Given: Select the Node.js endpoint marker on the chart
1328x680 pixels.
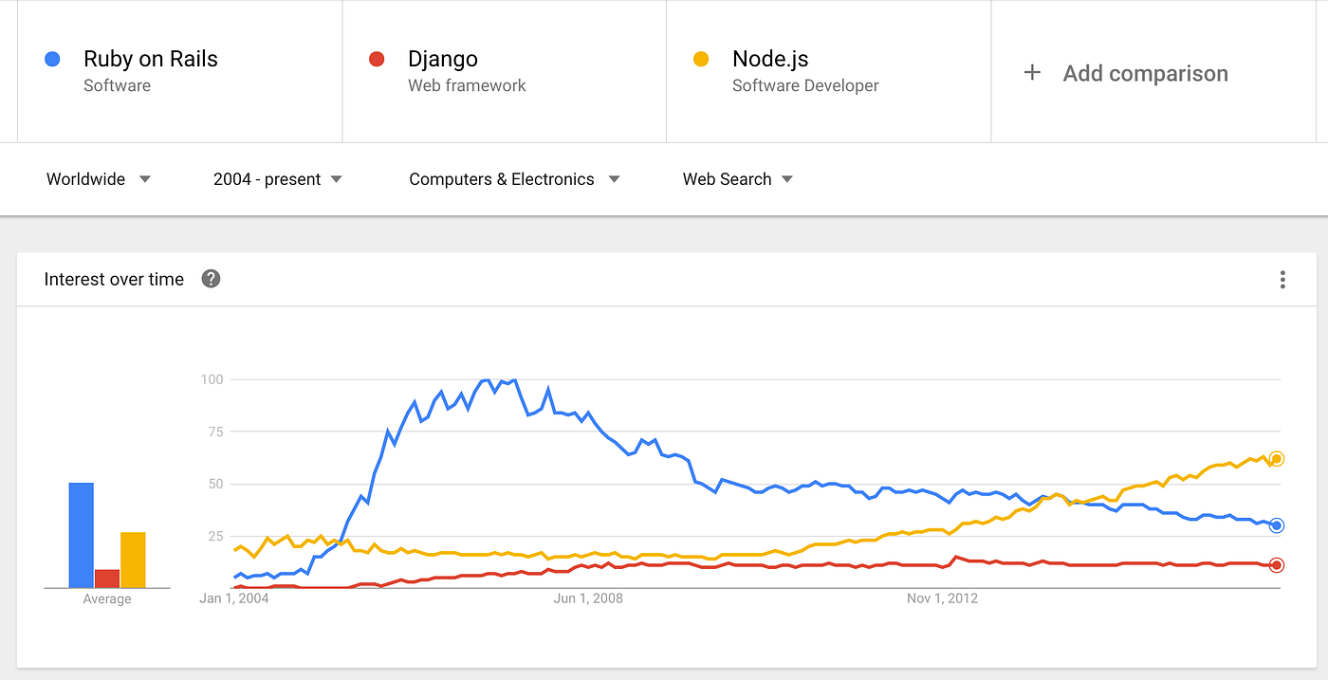Looking at the screenshot, I should (x=1276, y=457).
